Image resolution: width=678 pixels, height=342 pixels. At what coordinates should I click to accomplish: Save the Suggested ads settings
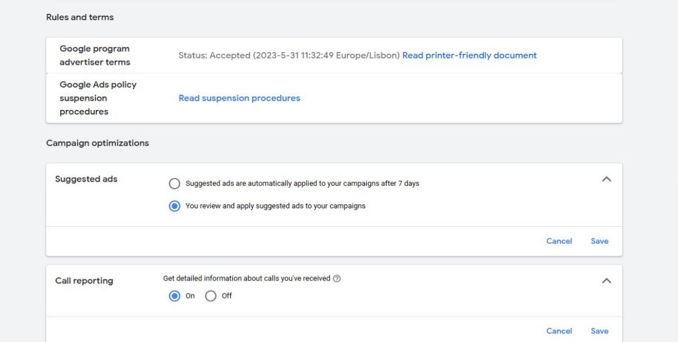[x=599, y=241]
